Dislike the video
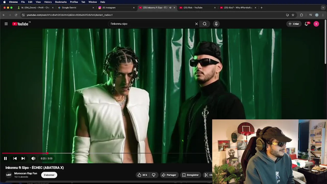This screenshot has width=327, height=184. click(154, 175)
